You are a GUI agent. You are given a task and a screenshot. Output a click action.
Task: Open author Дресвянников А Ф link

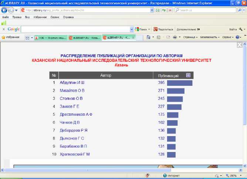[x=76, y=115]
